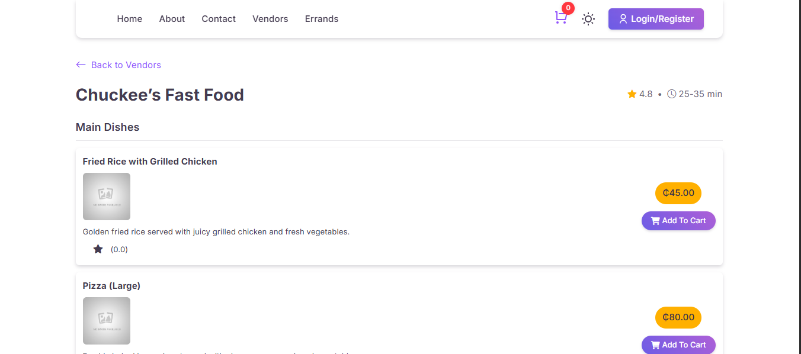This screenshot has height=354, width=801.
Task: Select Contact in the navigation bar
Action: [x=219, y=19]
